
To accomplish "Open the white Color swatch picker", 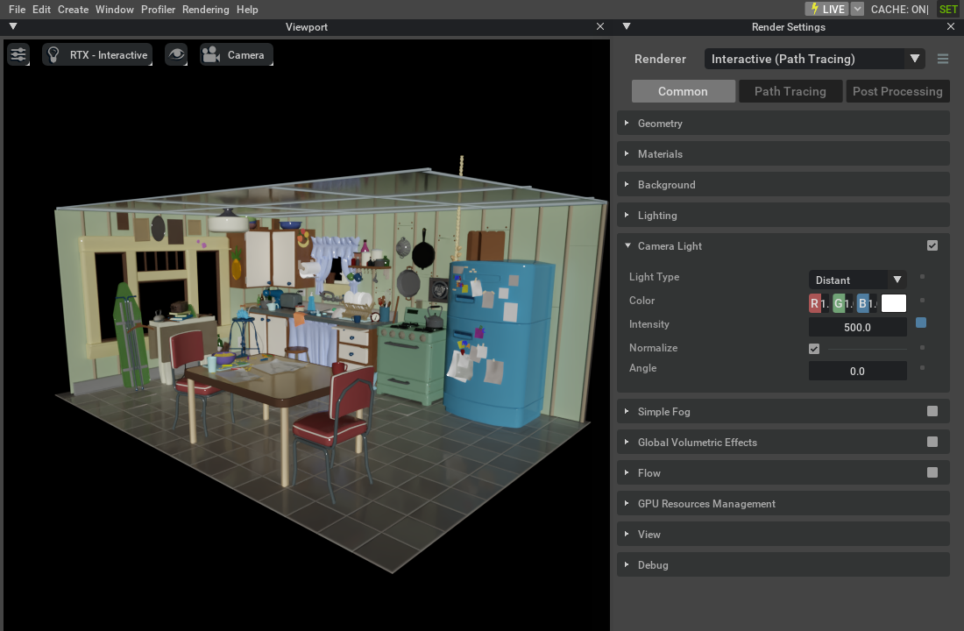I will coord(893,303).
